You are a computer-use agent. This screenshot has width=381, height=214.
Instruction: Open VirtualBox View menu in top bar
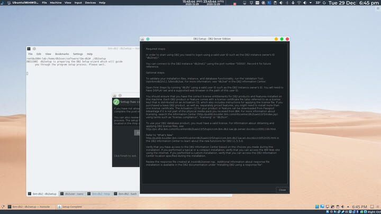point(68,3)
